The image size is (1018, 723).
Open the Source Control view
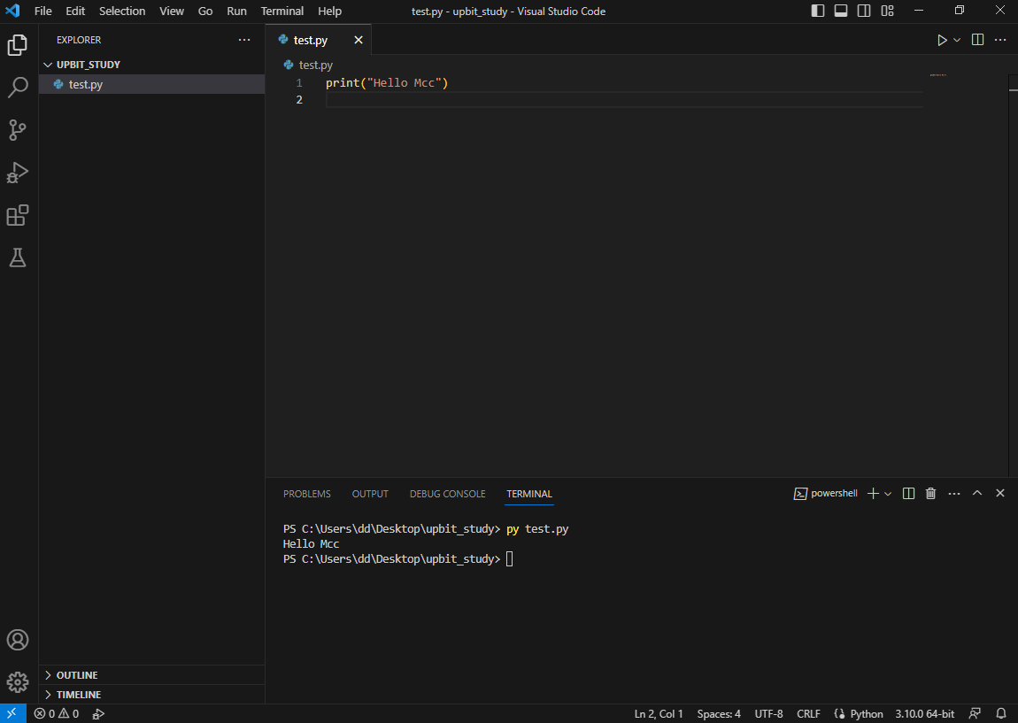click(18, 130)
